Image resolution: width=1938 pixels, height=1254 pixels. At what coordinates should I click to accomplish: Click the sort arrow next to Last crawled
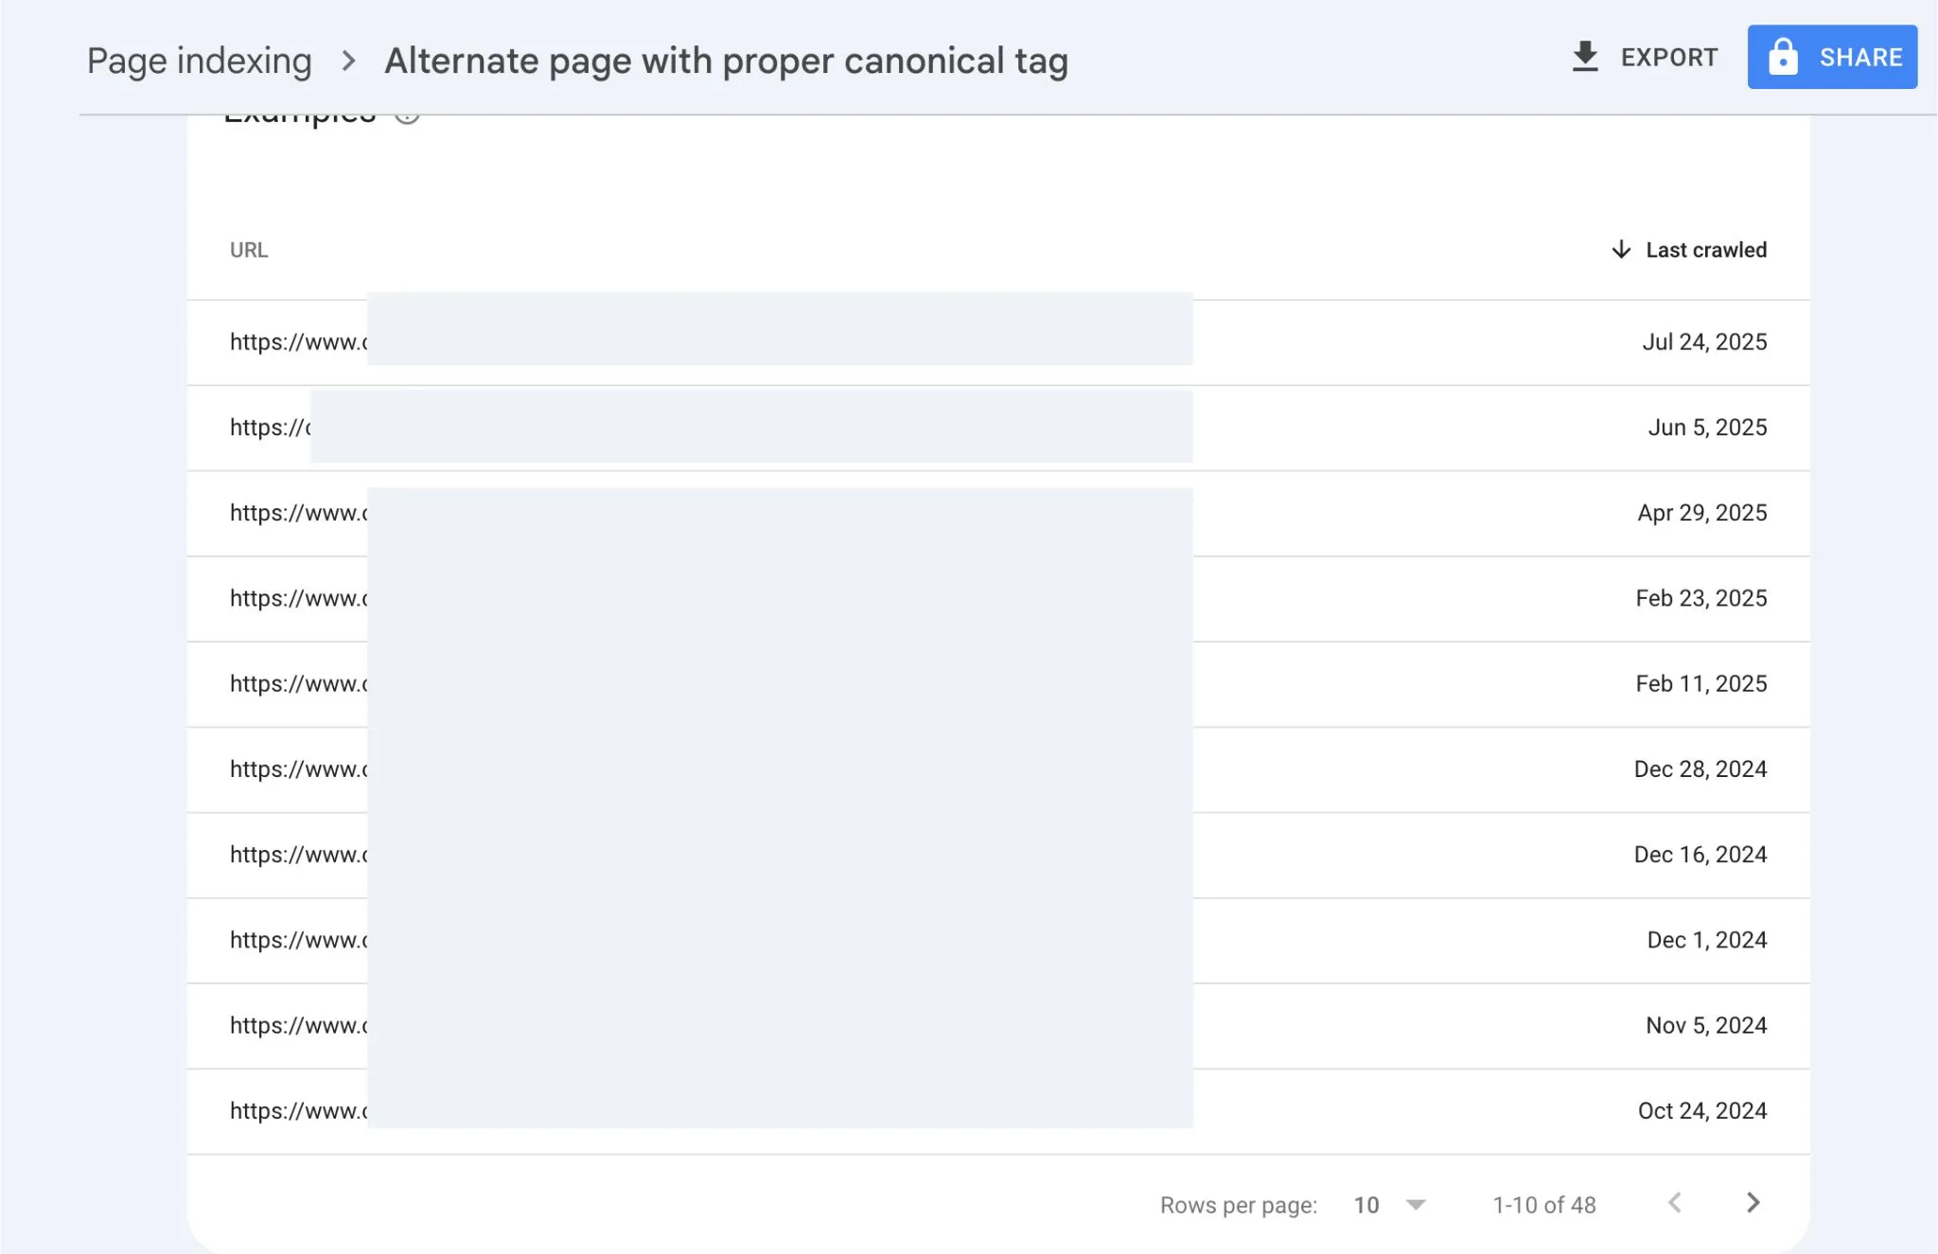[1621, 249]
